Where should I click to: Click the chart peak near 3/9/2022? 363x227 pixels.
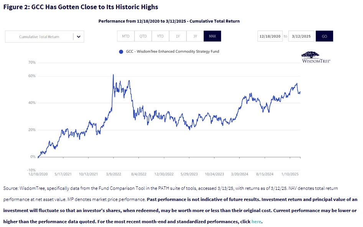[x=113, y=75]
